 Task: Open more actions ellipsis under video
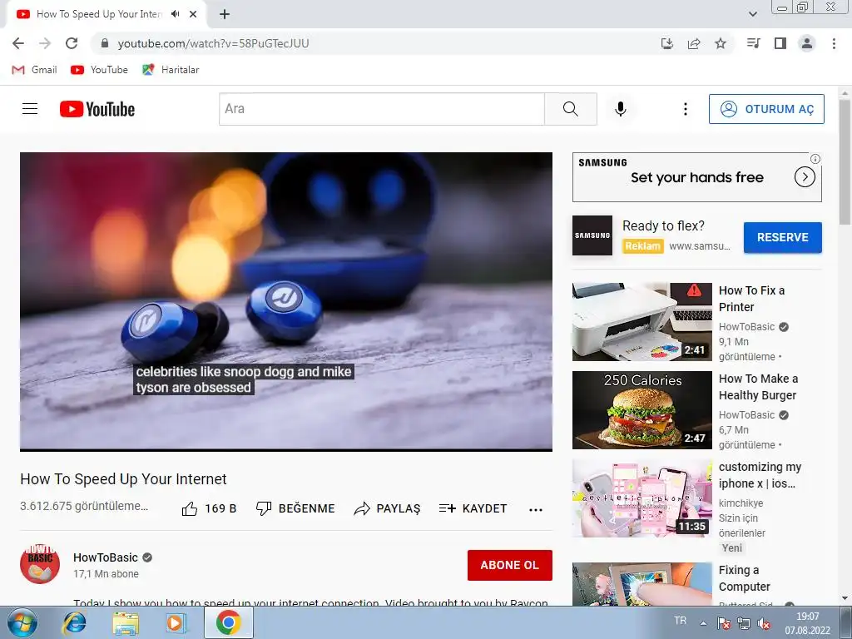pyautogui.click(x=536, y=510)
